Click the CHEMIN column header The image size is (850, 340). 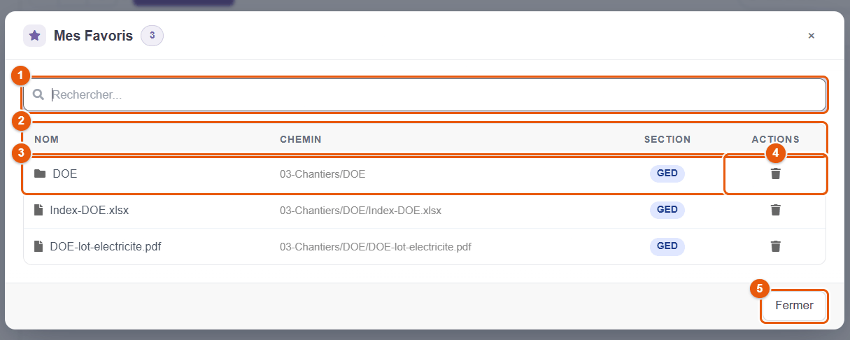(x=301, y=139)
